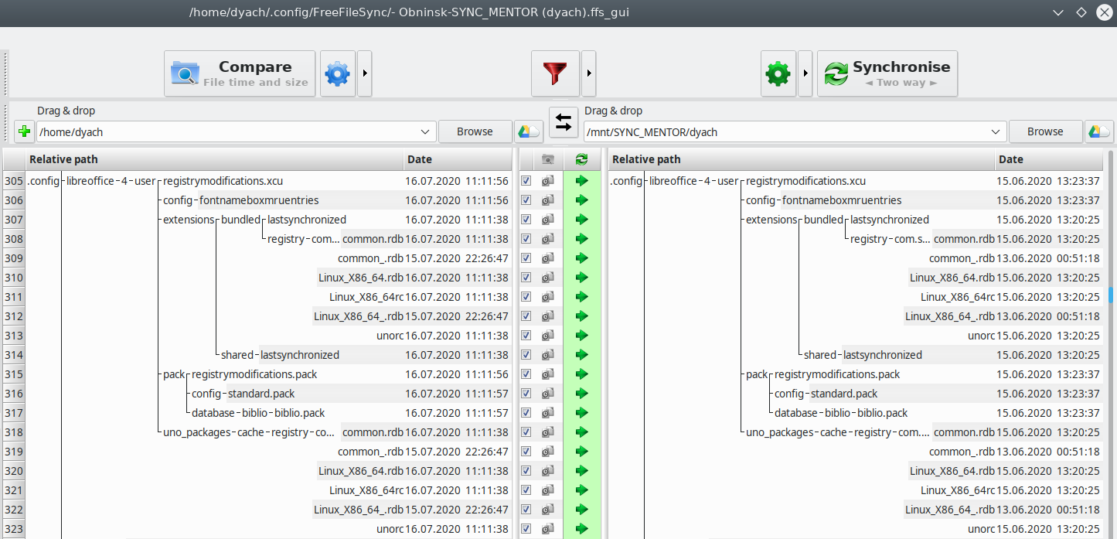This screenshot has height=539, width=1117.
Task: Expand the filter arrow dropdown
Action: [x=589, y=74]
